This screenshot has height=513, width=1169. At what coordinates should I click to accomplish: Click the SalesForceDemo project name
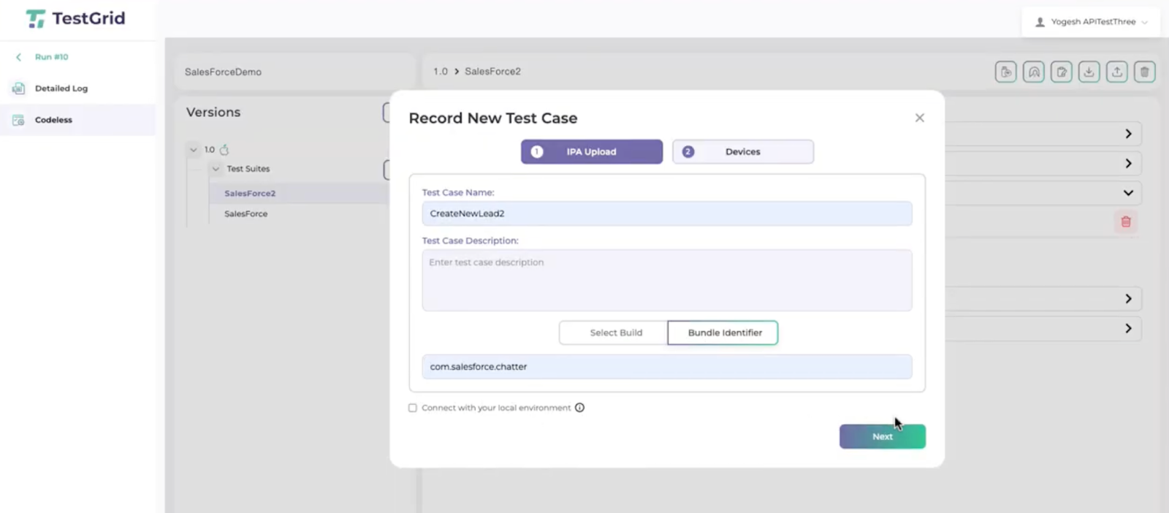(223, 72)
